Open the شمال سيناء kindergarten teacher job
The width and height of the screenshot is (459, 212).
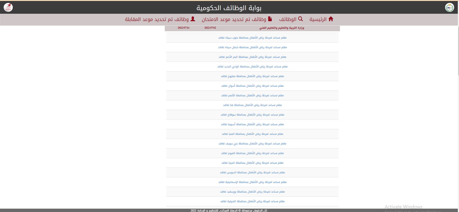(252, 47)
